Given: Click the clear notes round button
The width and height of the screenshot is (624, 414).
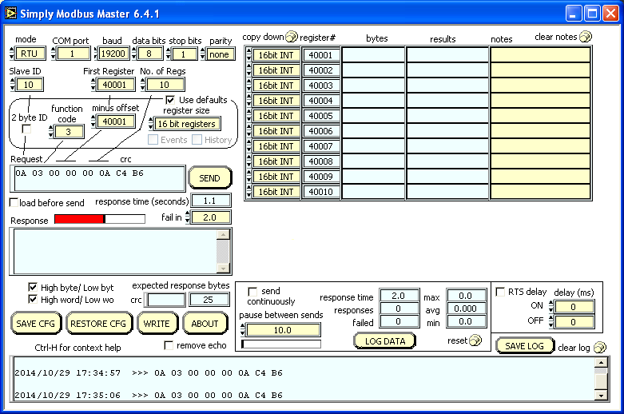Looking at the screenshot, I should [x=586, y=37].
